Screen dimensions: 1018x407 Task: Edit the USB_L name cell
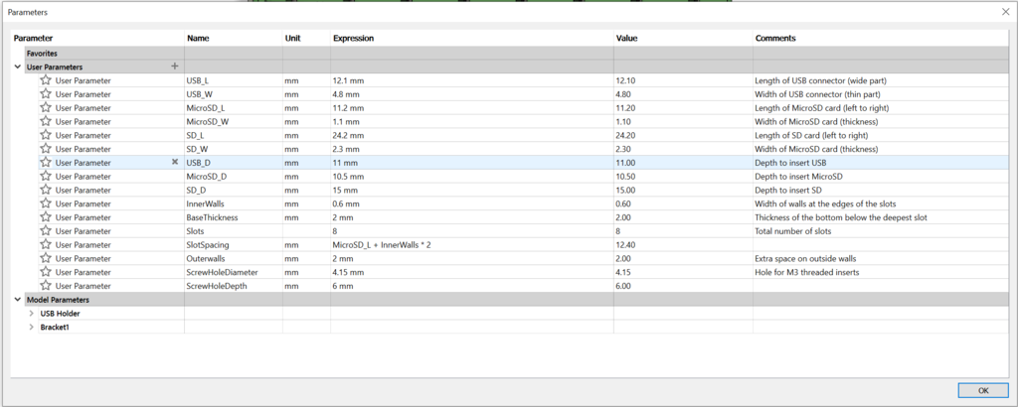pyautogui.click(x=234, y=80)
